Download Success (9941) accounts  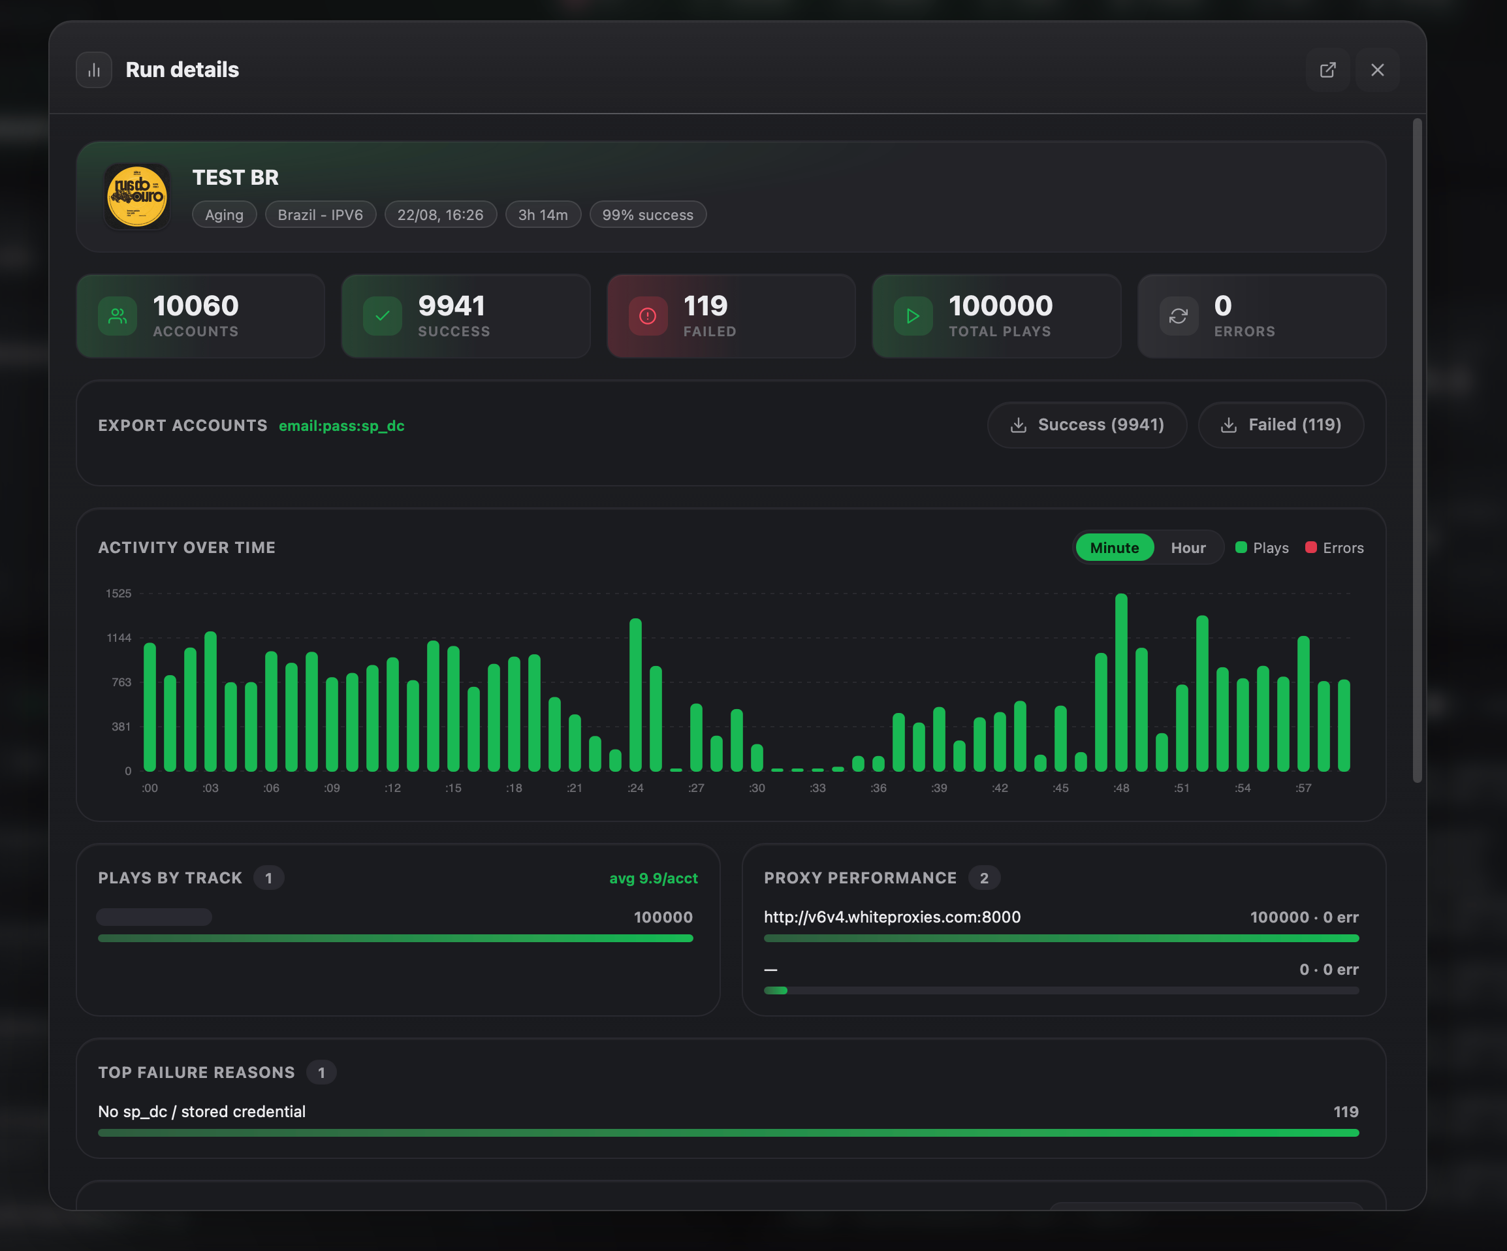[x=1087, y=425]
